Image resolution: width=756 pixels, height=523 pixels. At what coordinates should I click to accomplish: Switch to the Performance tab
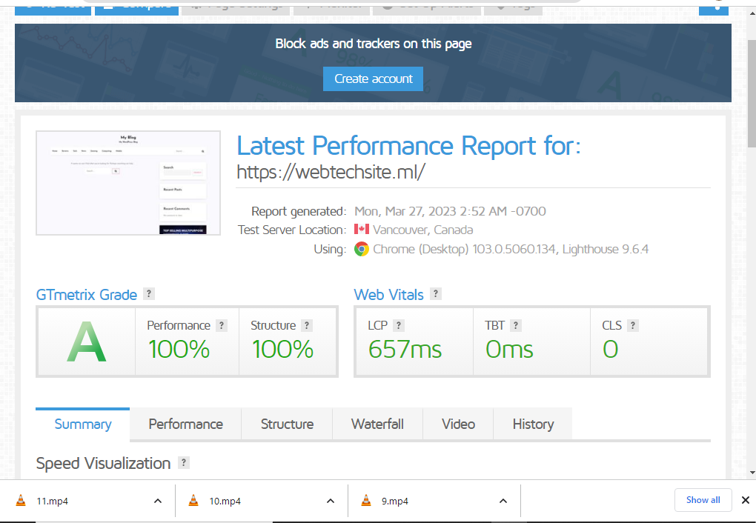point(185,424)
